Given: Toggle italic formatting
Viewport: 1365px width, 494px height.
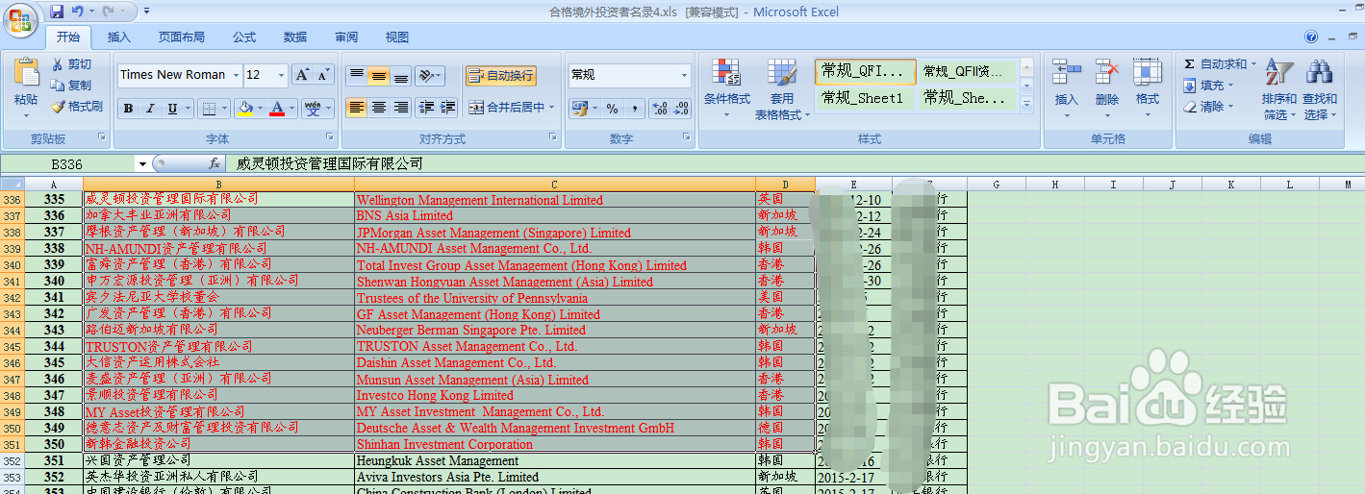Looking at the screenshot, I should tap(150, 109).
